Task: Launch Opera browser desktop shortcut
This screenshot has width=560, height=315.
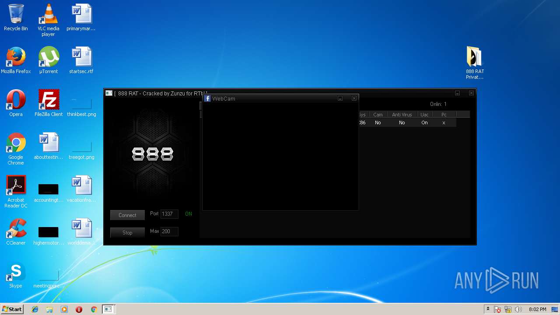Action: pos(16,103)
